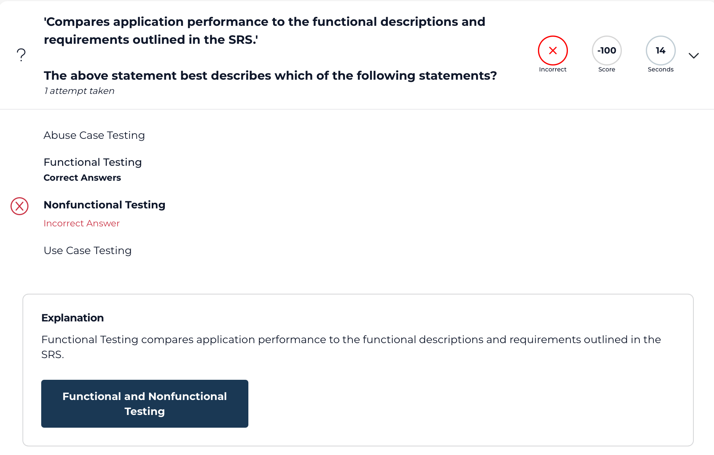714x455 pixels.
Task: Click the Incorrect Answer red label
Action: point(81,223)
